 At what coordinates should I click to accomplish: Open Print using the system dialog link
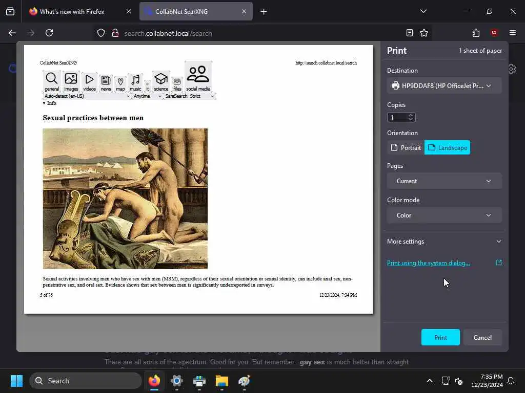(x=429, y=263)
